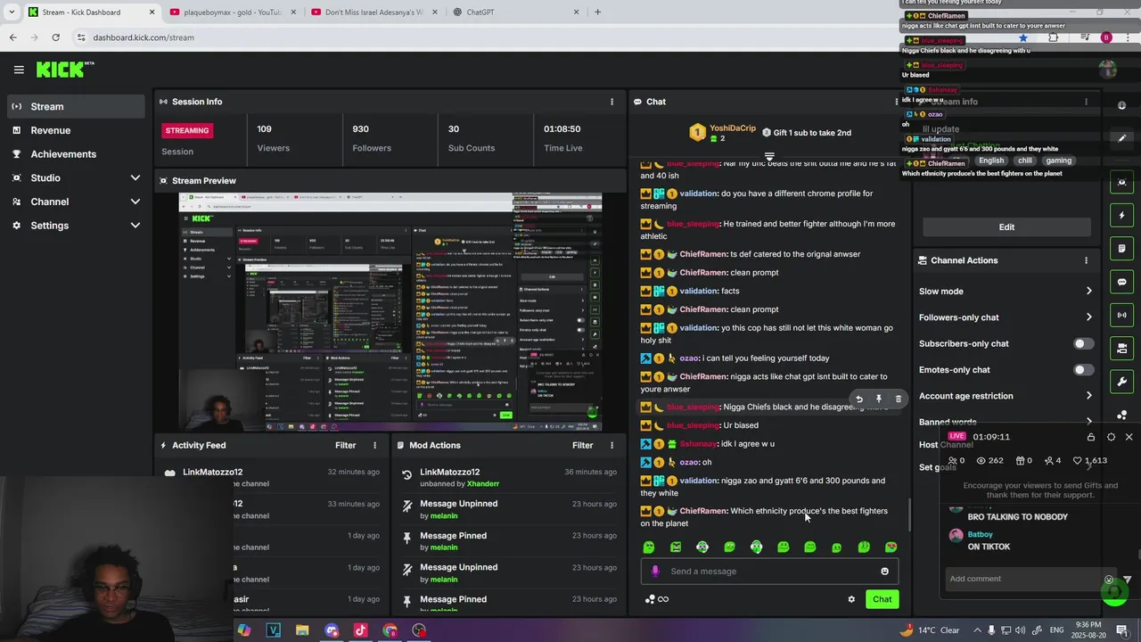Click the wrench tool icon in right rail

[1121, 382]
